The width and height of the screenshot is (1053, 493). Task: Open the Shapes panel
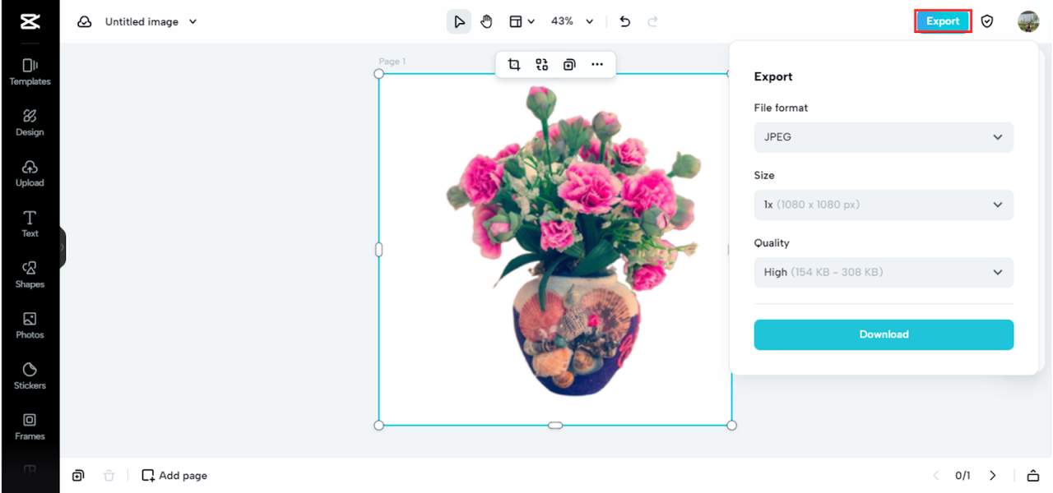30,275
